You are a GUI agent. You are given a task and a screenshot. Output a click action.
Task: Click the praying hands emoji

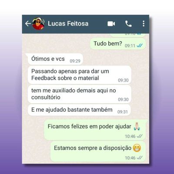pyautogui.click(x=137, y=126)
